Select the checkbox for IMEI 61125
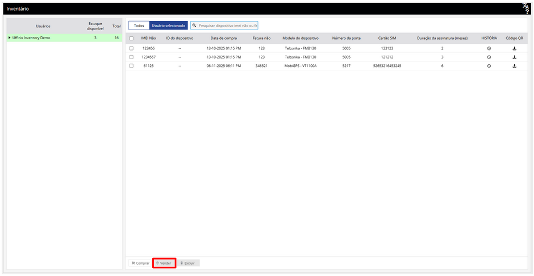Screen dimensions: 534x276 click(132, 66)
